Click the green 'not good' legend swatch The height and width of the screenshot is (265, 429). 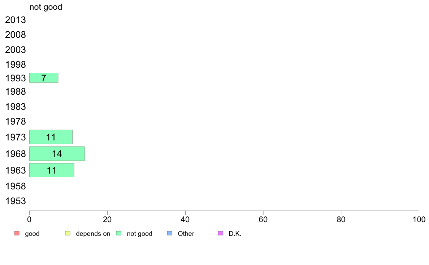click(119, 233)
